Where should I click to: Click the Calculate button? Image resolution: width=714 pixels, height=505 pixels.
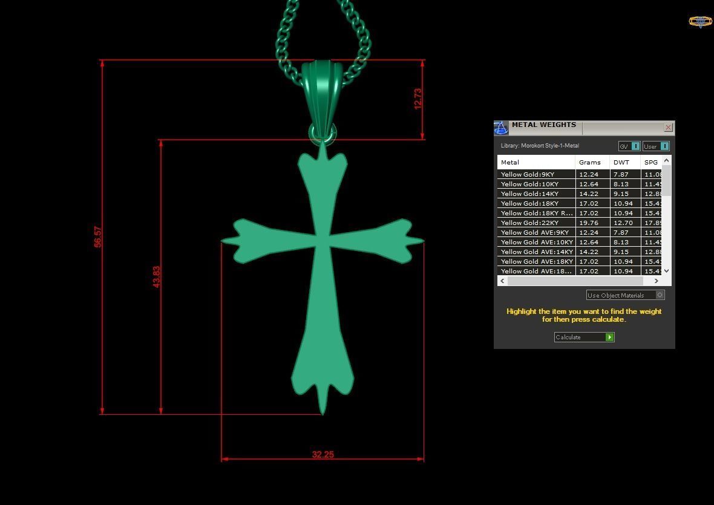coord(585,337)
